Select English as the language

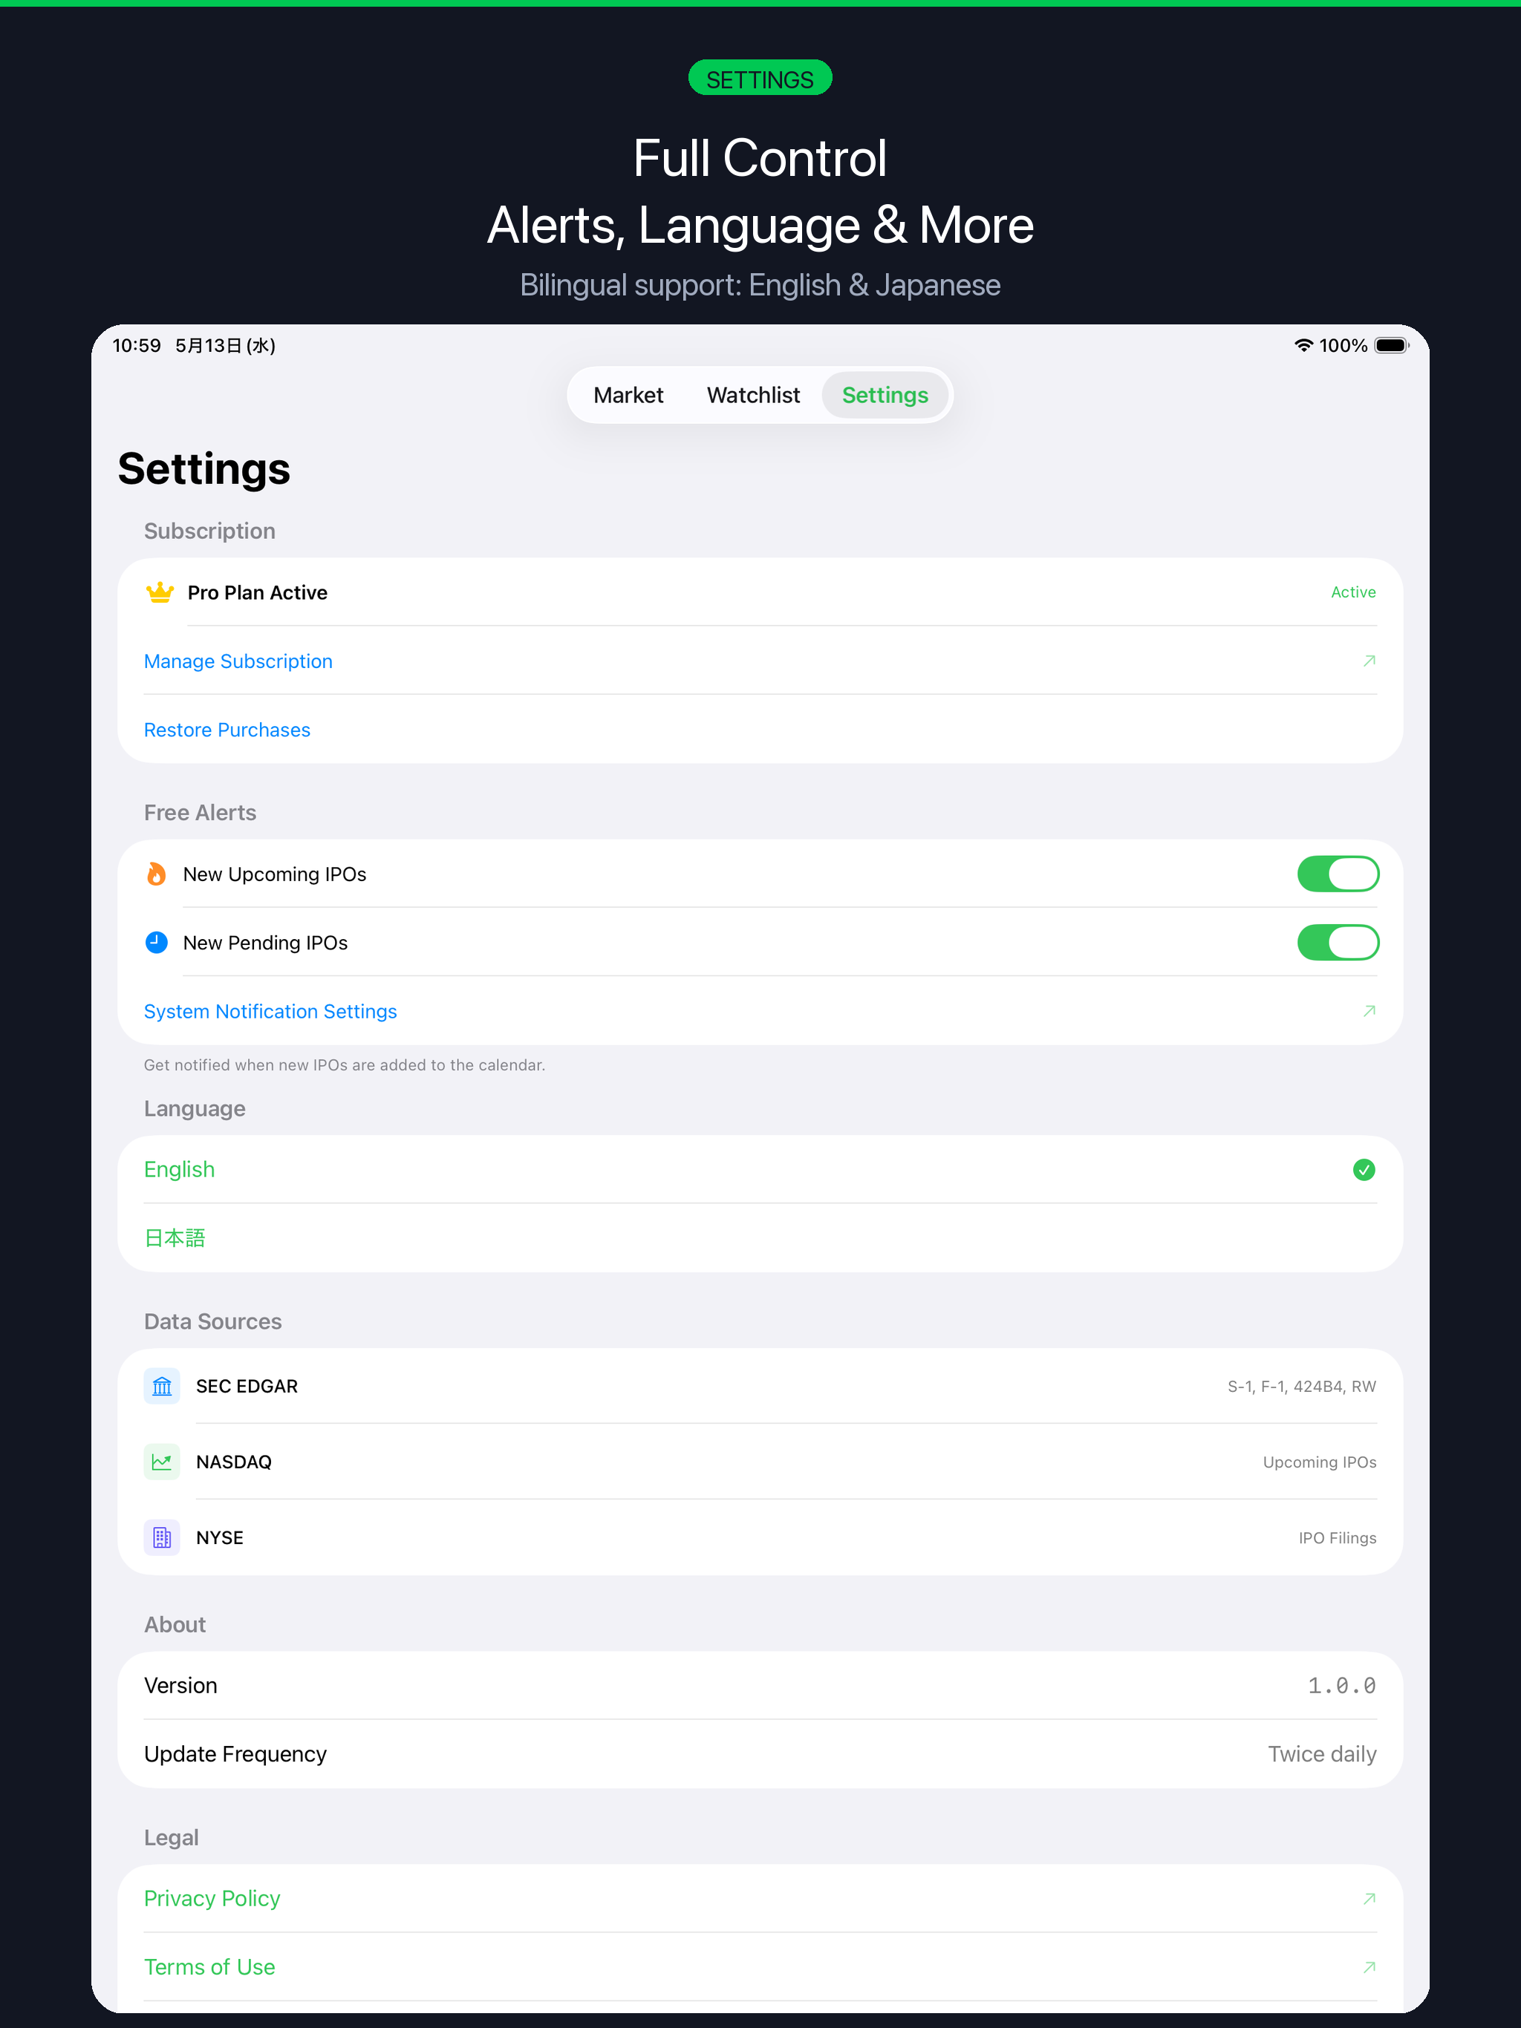760,1169
